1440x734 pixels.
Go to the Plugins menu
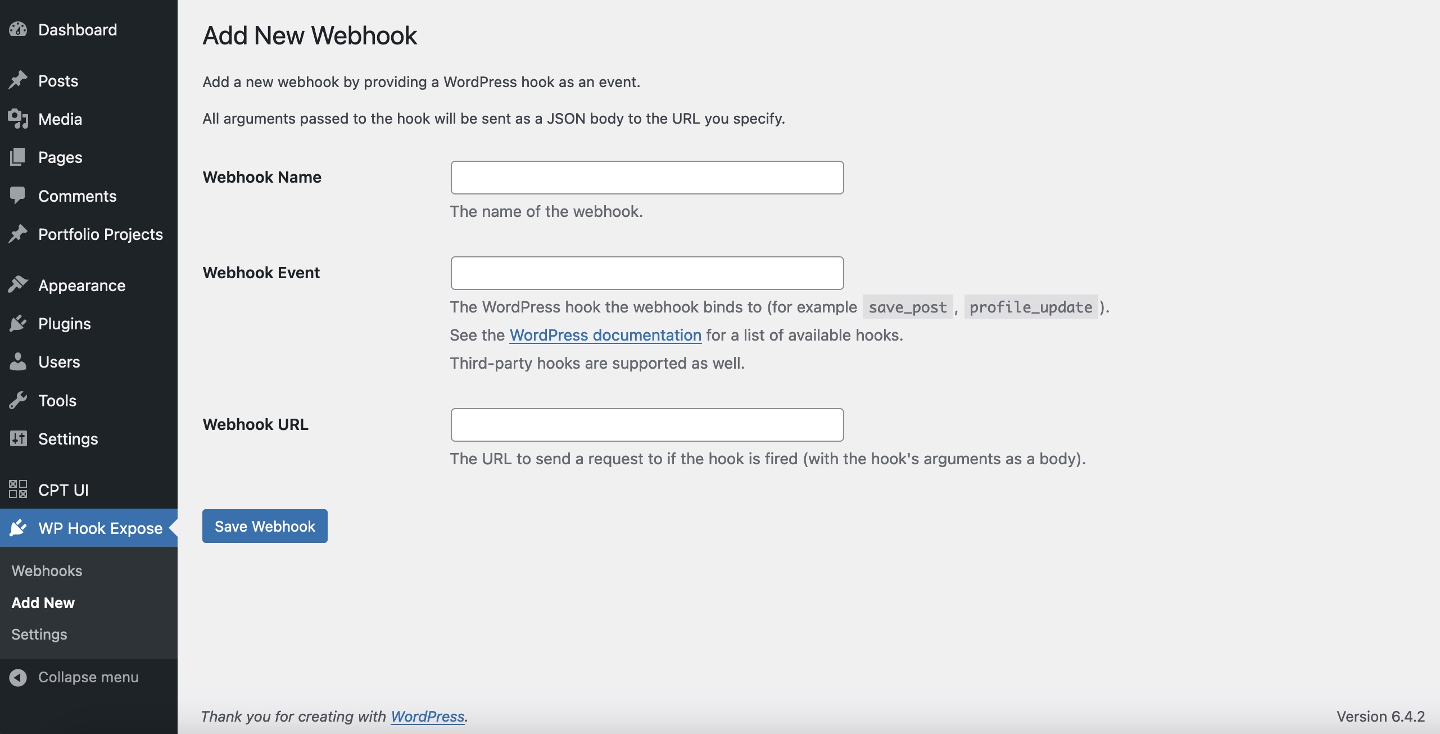(89, 323)
